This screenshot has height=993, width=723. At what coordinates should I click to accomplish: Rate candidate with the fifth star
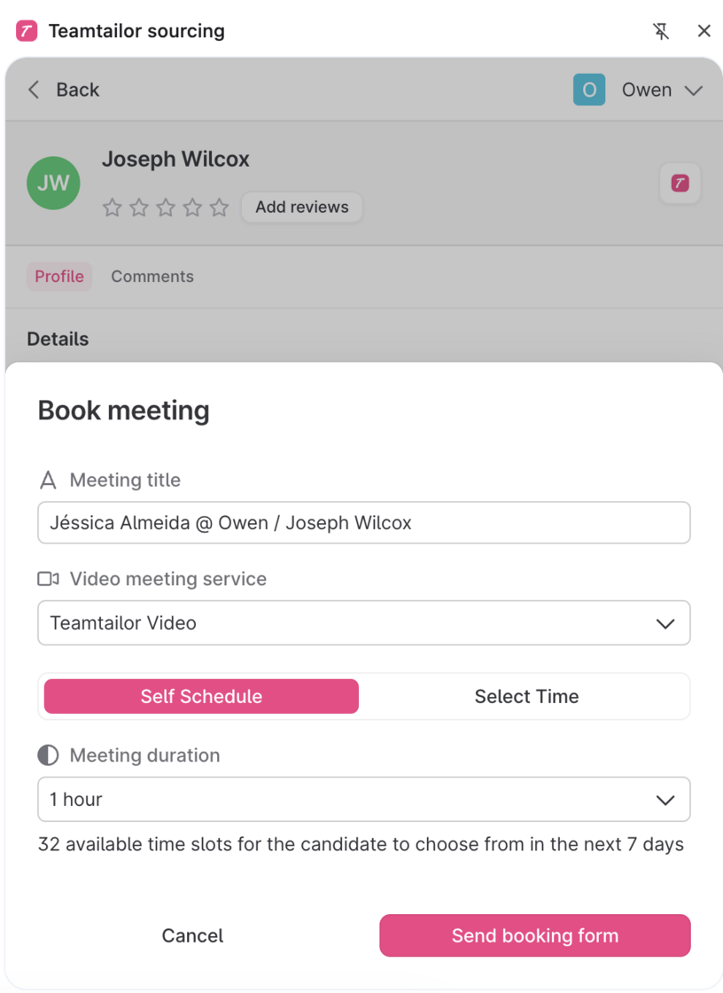point(220,207)
